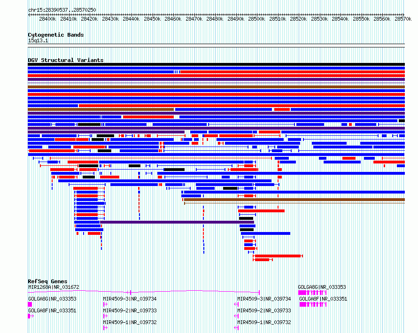418x333 pixels.
Task: Click the MIR4509-3 label above the left-pointing arrow
Action: [x=264, y=299]
